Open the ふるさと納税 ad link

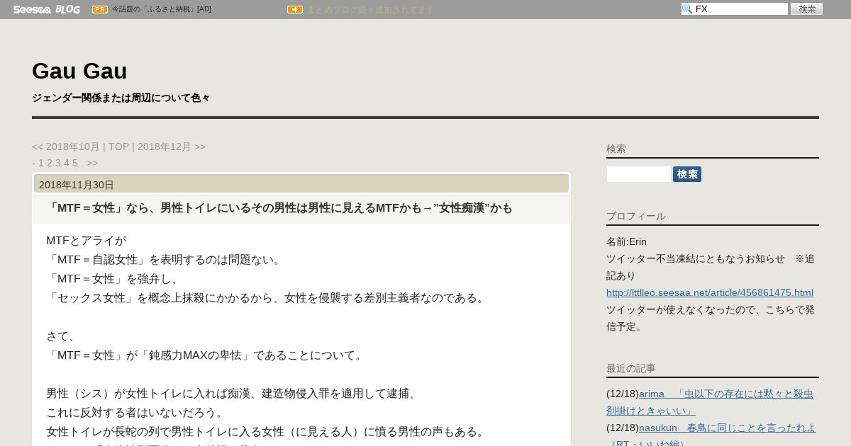[x=162, y=9]
